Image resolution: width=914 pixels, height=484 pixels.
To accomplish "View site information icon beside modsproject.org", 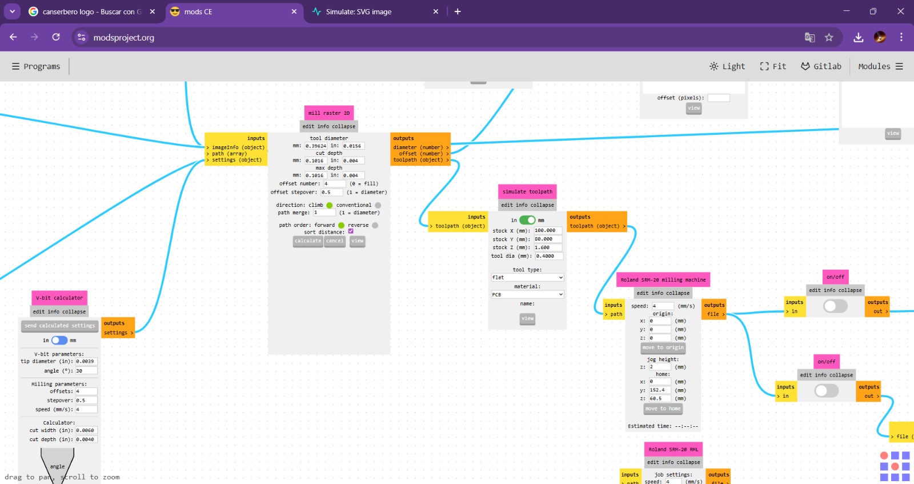I will pos(82,37).
